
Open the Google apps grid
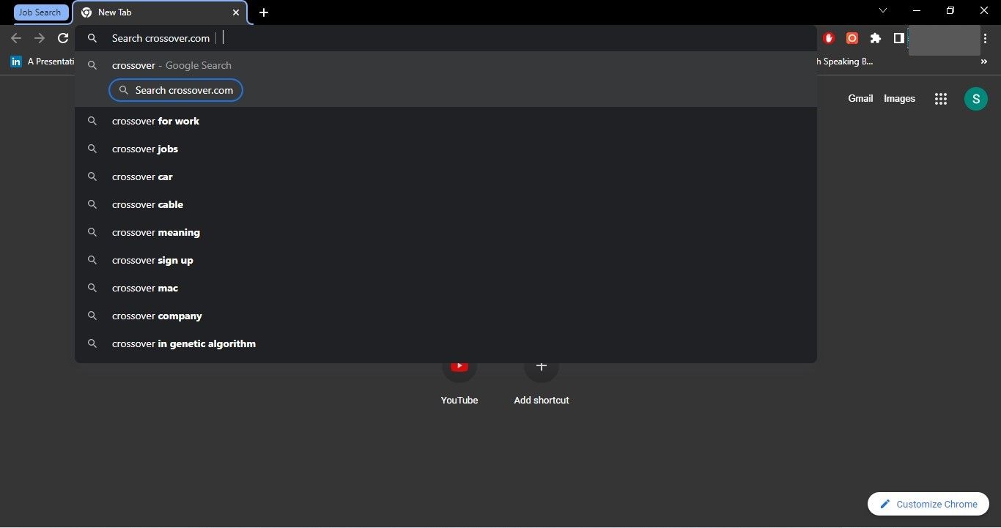(x=941, y=99)
